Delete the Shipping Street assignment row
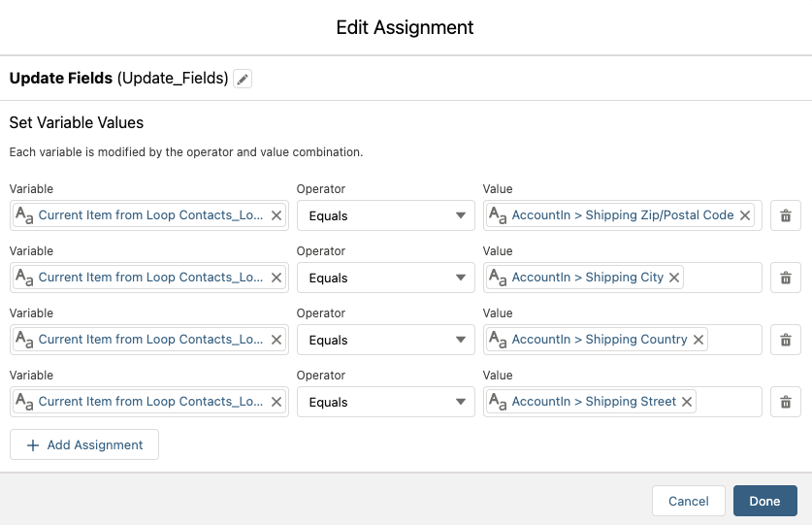Image resolution: width=812 pixels, height=525 pixels. pos(786,402)
